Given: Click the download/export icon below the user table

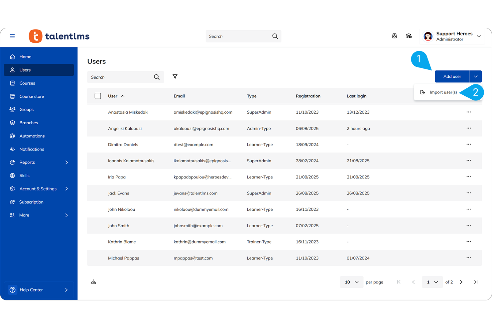Looking at the screenshot, I should 93,281.
